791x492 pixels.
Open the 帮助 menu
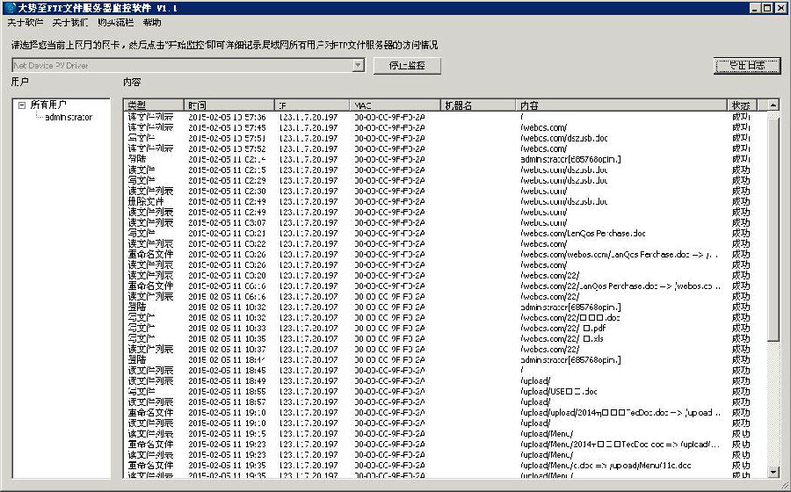coord(152,23)
